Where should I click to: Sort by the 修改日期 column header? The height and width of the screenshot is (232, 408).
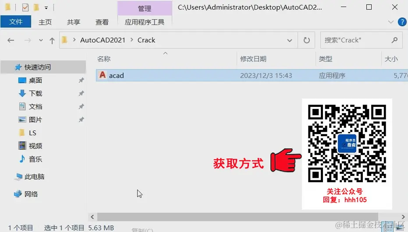point(253,59)
